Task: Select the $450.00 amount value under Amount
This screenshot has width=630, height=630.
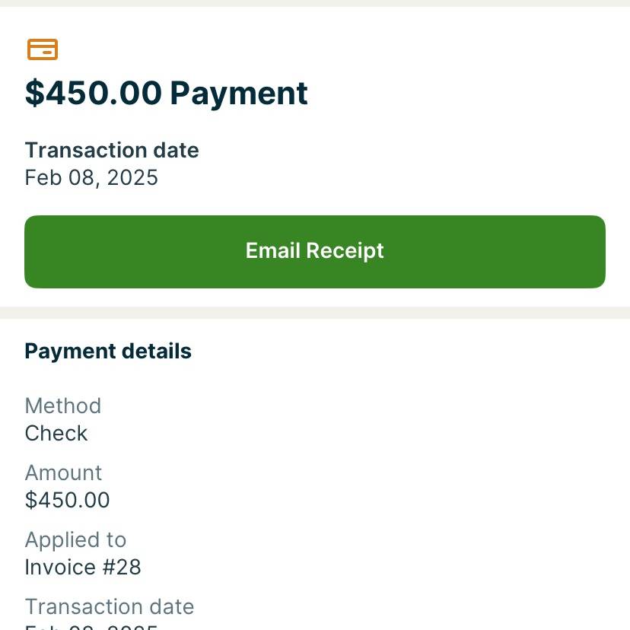Action: pos(68,500)
